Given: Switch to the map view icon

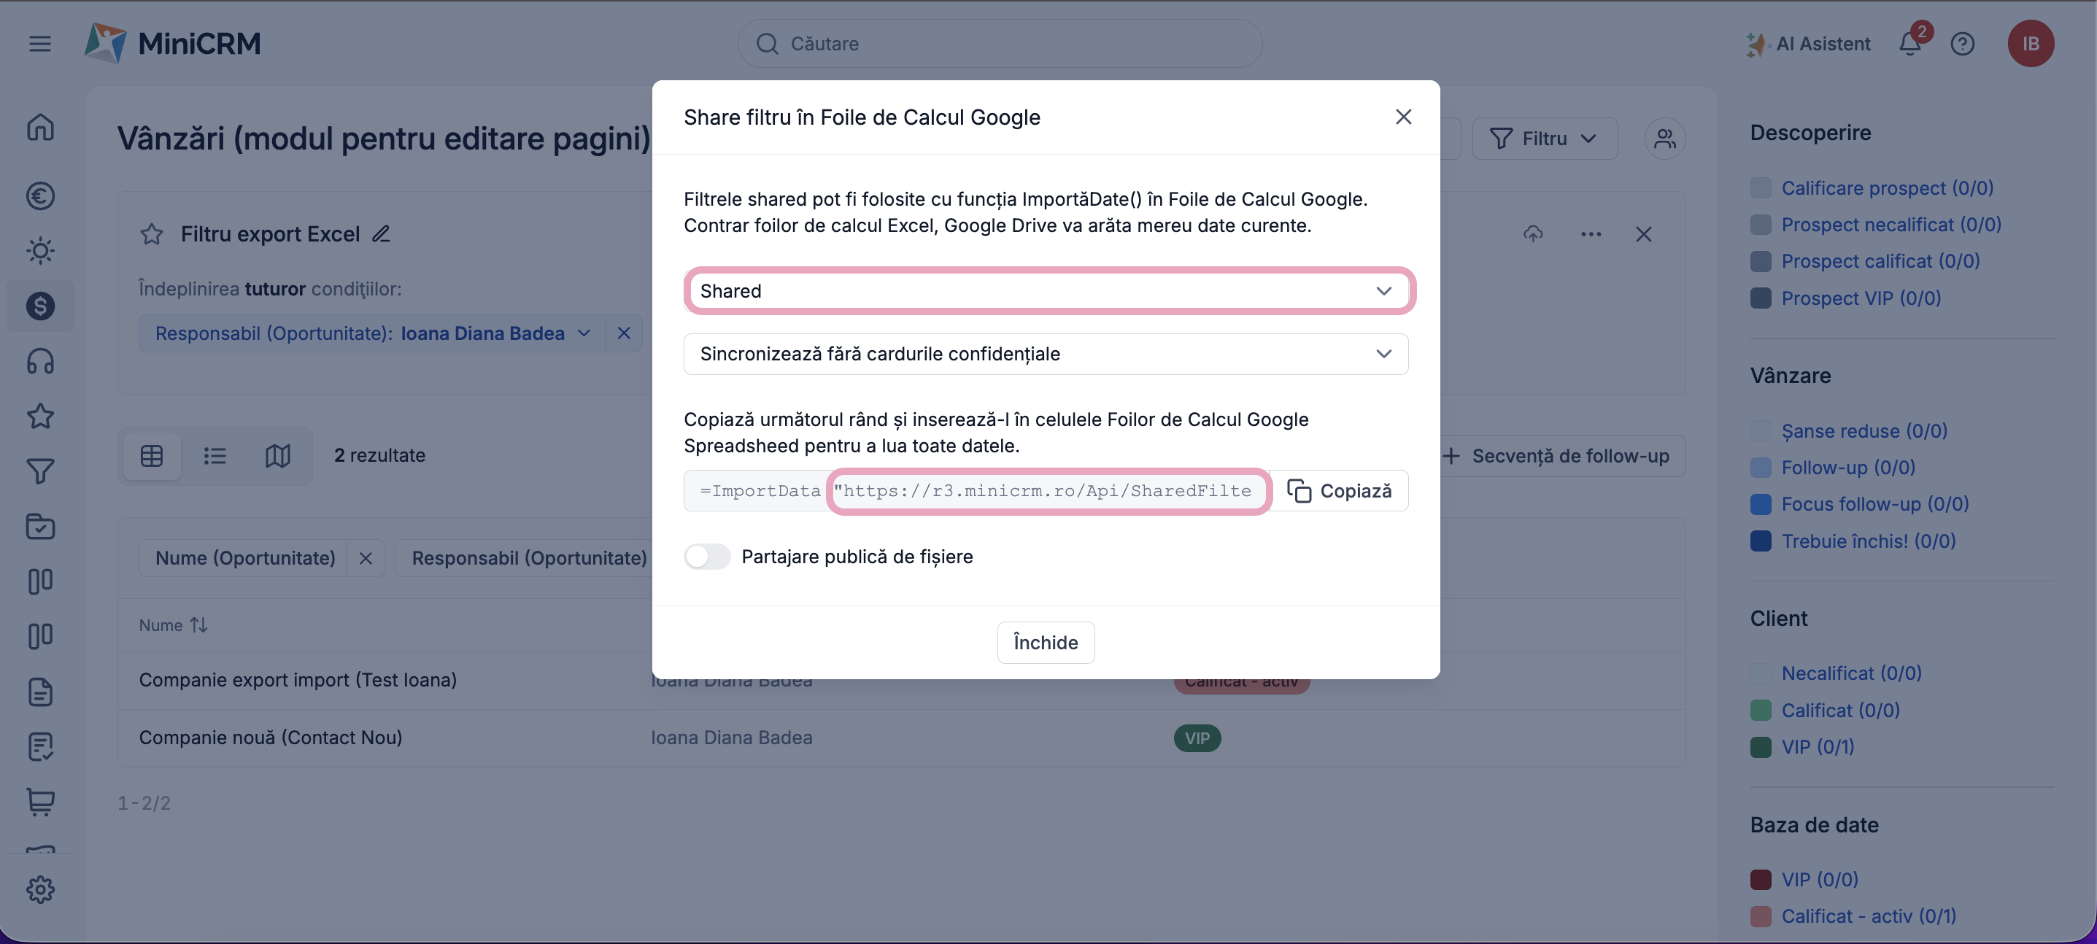Looking at the screenshot, I should (277, 456).
